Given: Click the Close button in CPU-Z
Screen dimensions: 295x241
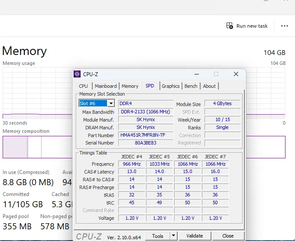Looking at the screenshot, I should 228,236.
